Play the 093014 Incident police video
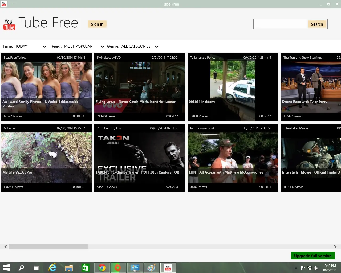 point(233,87)
